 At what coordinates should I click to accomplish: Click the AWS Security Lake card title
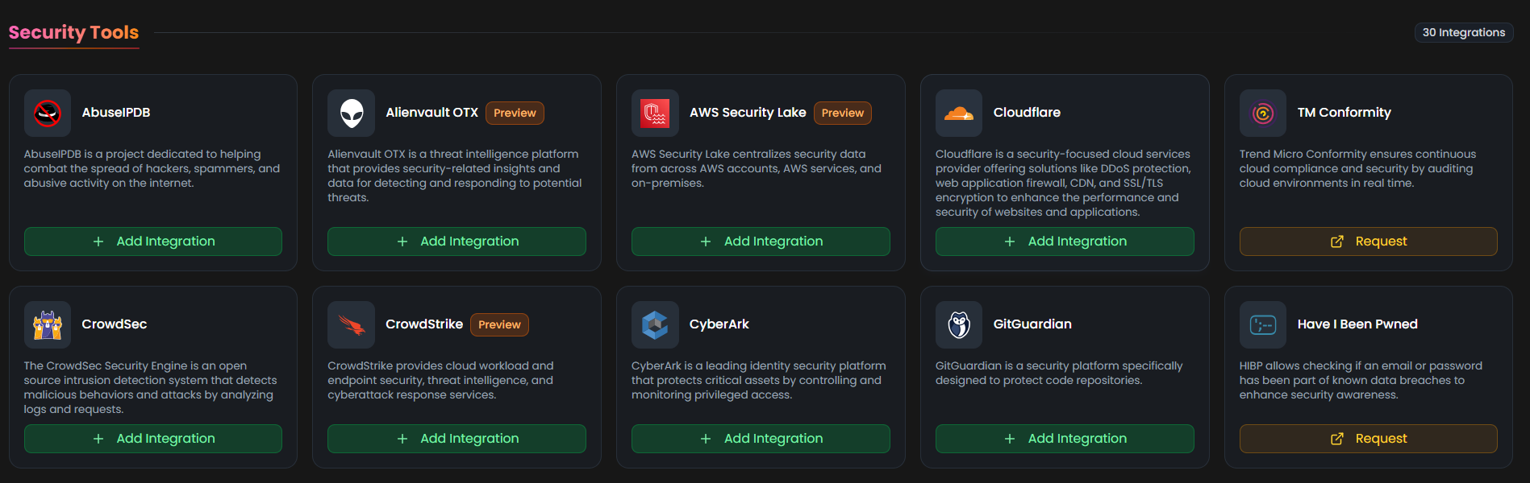(748, 113)
